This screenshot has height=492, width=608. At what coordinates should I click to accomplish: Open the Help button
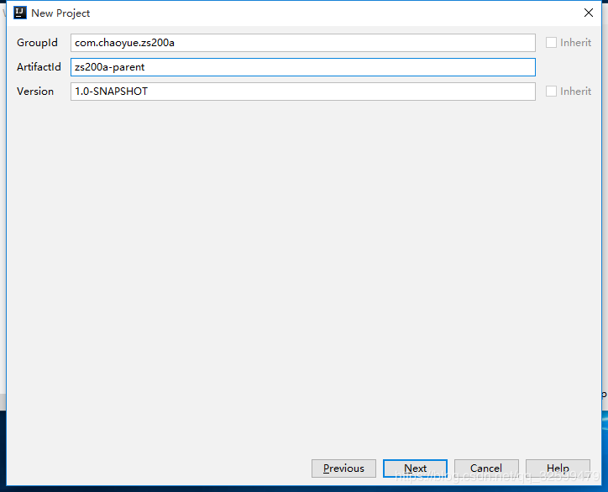click(x=558, y=468)
